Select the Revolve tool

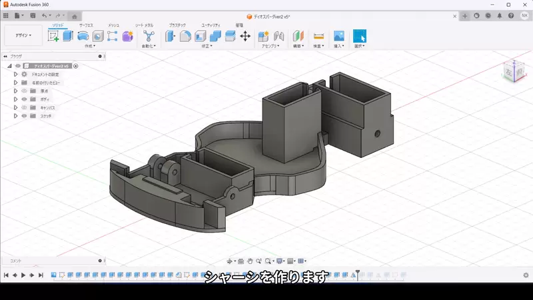[83, 36]
